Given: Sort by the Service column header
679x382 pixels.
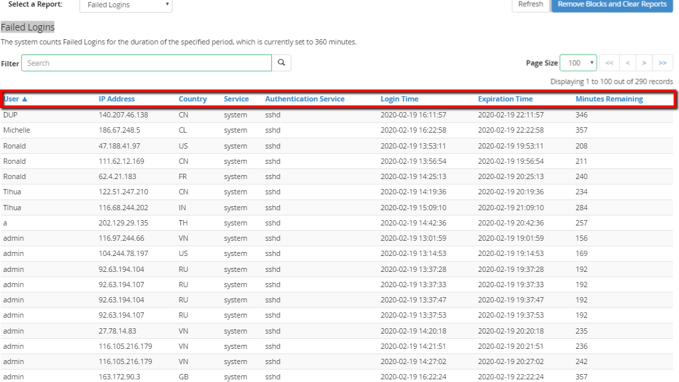Looking at the screenshot, I should (x=236, y=99).
